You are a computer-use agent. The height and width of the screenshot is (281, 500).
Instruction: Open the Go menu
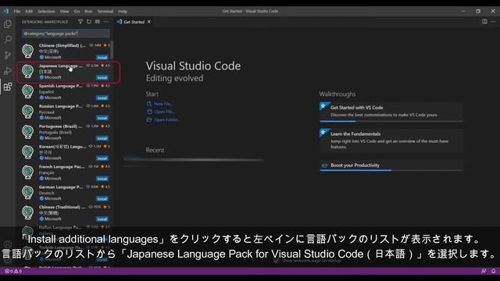[77, 11]
